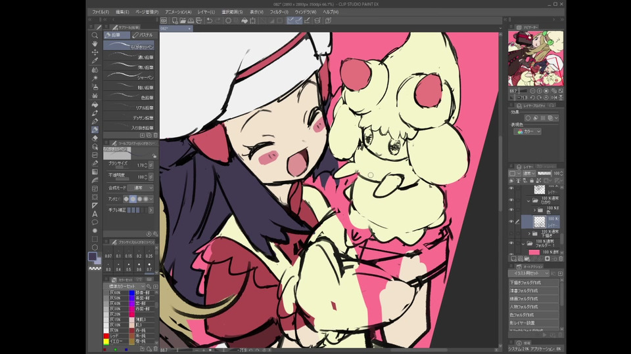Screen dimensions: 631x354
Task: Pick イエロー yellow color swatch
Action: click(106, 341)
